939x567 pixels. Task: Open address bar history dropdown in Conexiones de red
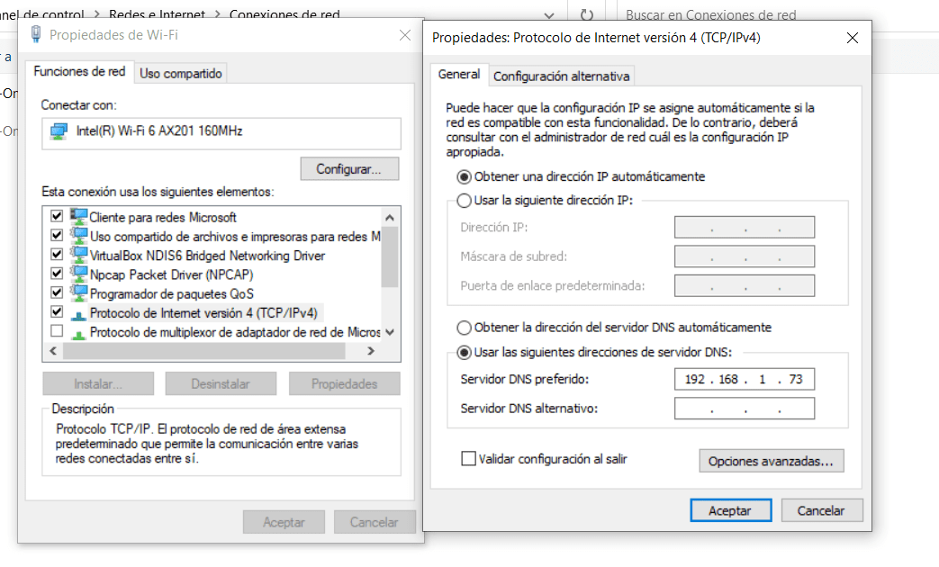[x=548, y=15]
